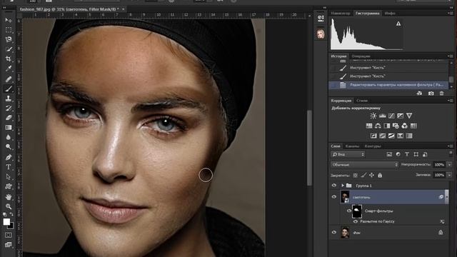Open layer filter kind dropdown
This screenshot has width=457, height=257.
pyautogui.click(x=348, y=154)
